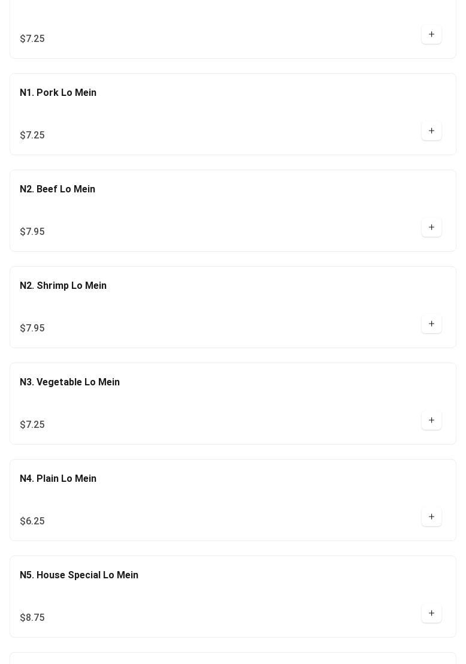The image size is (466, 664).
Task: Add N2. Beef Lo Mein to order
Action: [431, 228]
